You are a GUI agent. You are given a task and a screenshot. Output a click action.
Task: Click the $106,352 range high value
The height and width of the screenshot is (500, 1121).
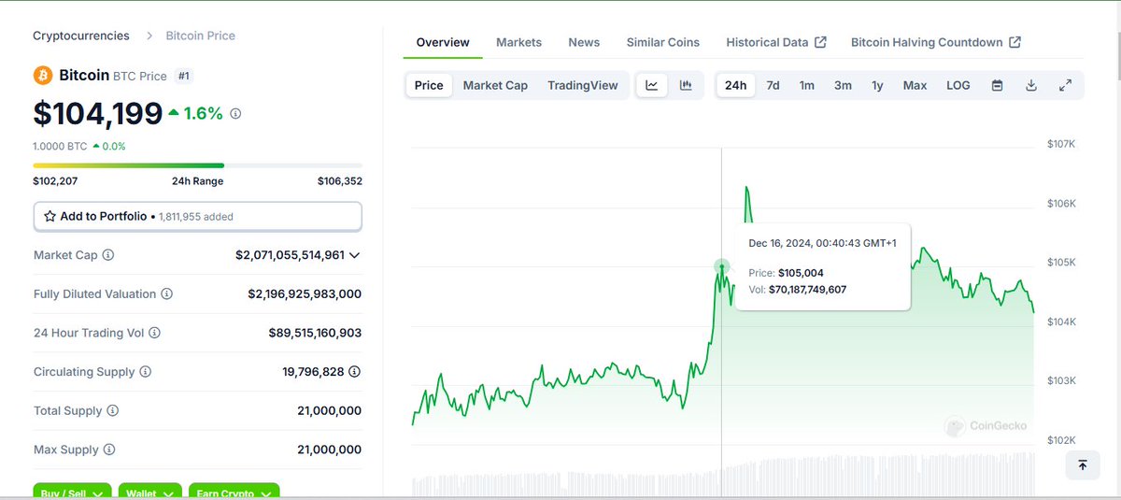(x=340, y=181)
